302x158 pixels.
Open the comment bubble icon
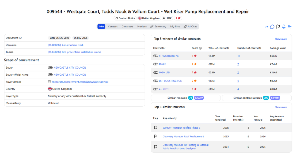272,27
